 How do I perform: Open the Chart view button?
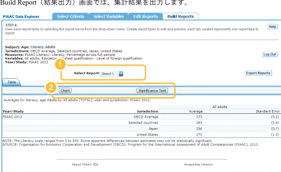tap(65, 90)
